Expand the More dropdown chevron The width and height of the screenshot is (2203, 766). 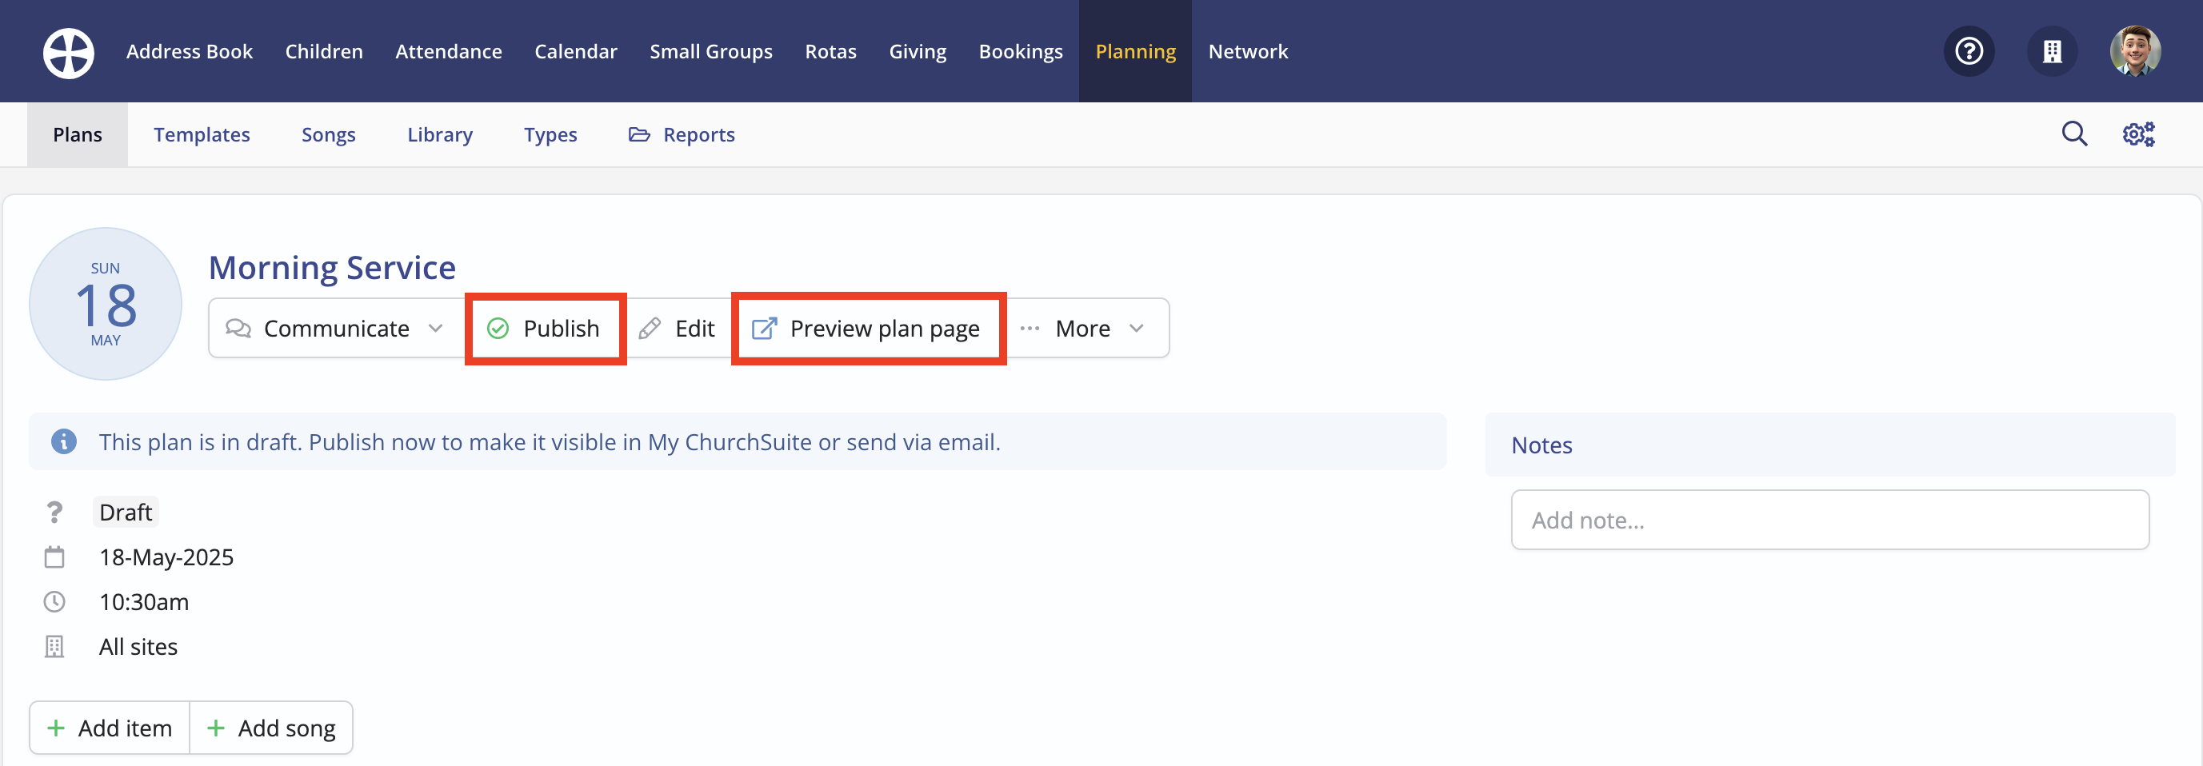tap(1137, 329)
